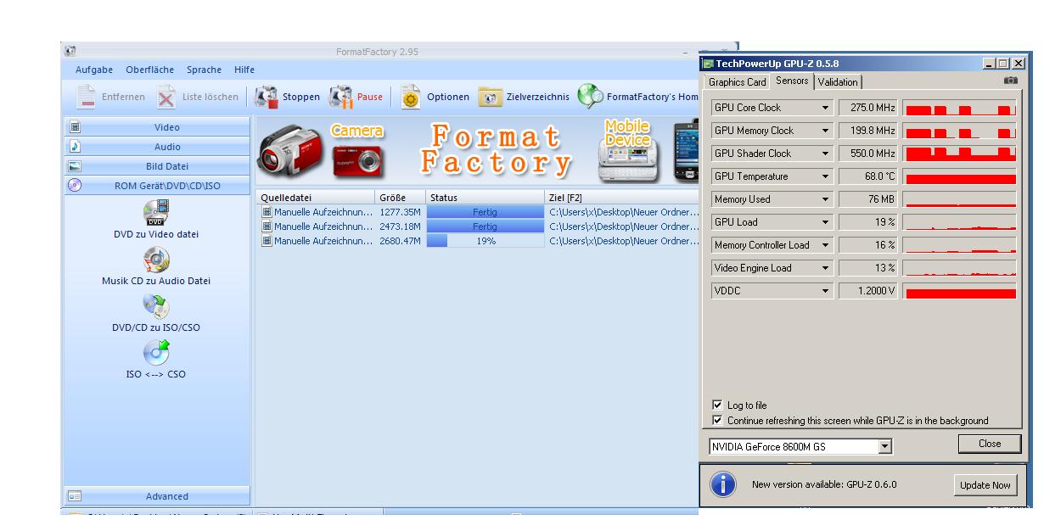Click the Stoppen toolbar icon
Screen dimensions: 1044x520
[x=267, y=97]
